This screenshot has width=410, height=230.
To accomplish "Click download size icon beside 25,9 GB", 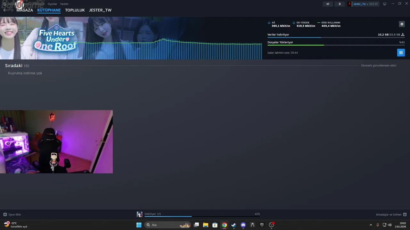I will [x=403, y=34].
